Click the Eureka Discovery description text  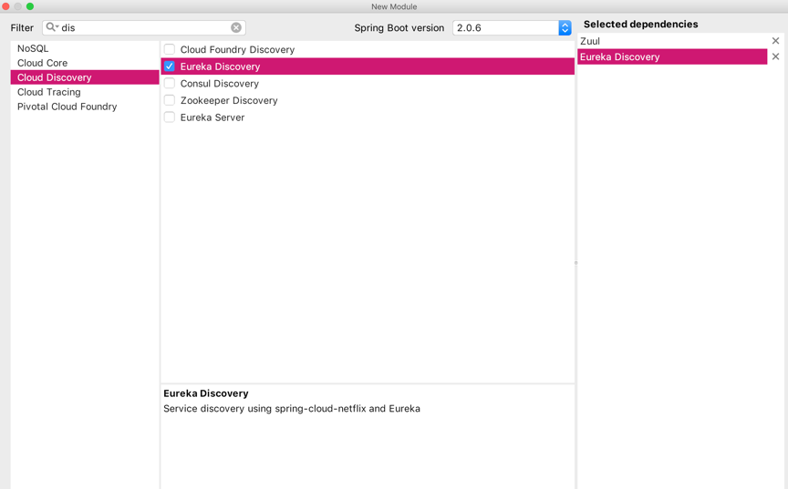coord(292,409)
